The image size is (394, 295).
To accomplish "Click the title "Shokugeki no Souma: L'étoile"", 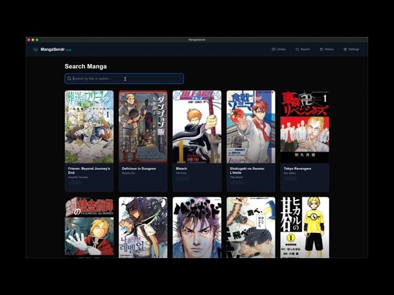I will [247, 171].
